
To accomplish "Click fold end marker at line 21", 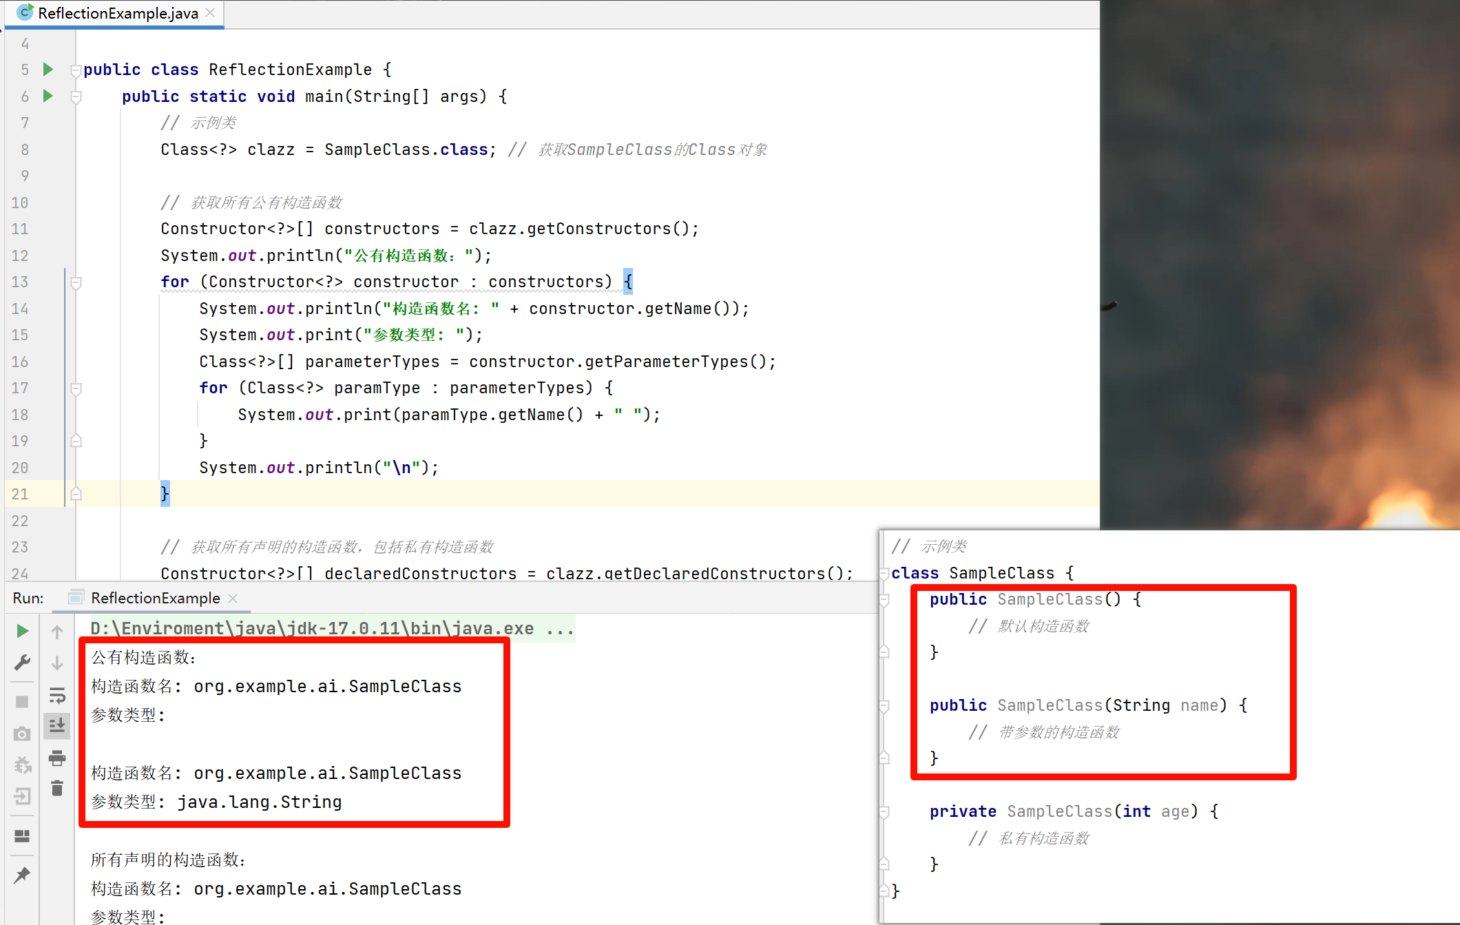I will coord(76,494).
